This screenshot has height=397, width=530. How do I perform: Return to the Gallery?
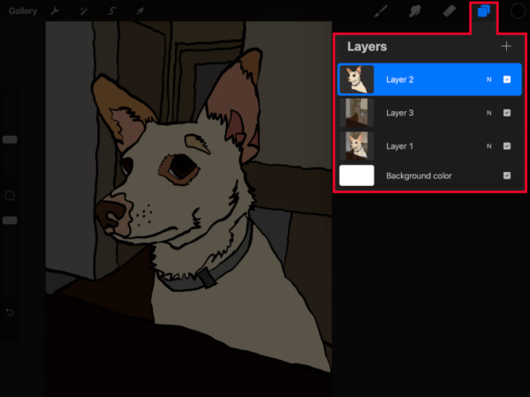[23, 11]
